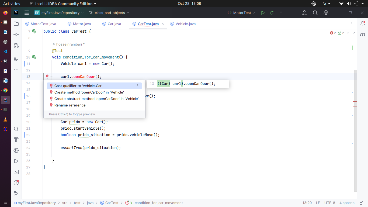The image size is (368, 207).
Task: Open options for Cast qualifier fix
Action: tap(138, 86)
